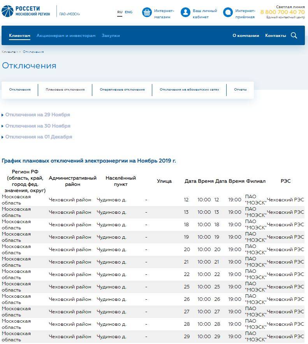Screen dimensions: 308x344
Task: Click the Отключения page title
Action: click(x=29, y=66)
